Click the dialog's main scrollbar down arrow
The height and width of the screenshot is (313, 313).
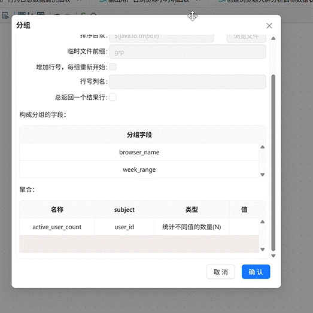click(x=274, y=256)
